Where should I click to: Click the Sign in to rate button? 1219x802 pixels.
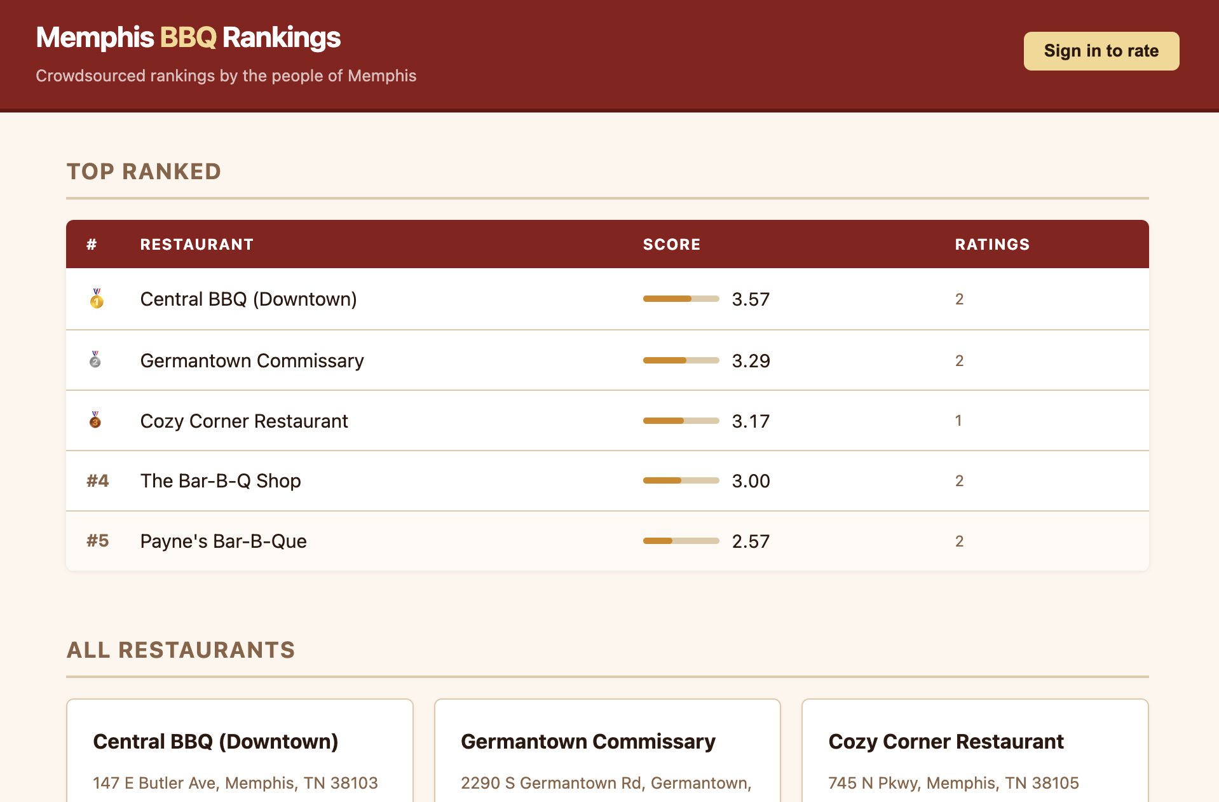coord(1101,51)
